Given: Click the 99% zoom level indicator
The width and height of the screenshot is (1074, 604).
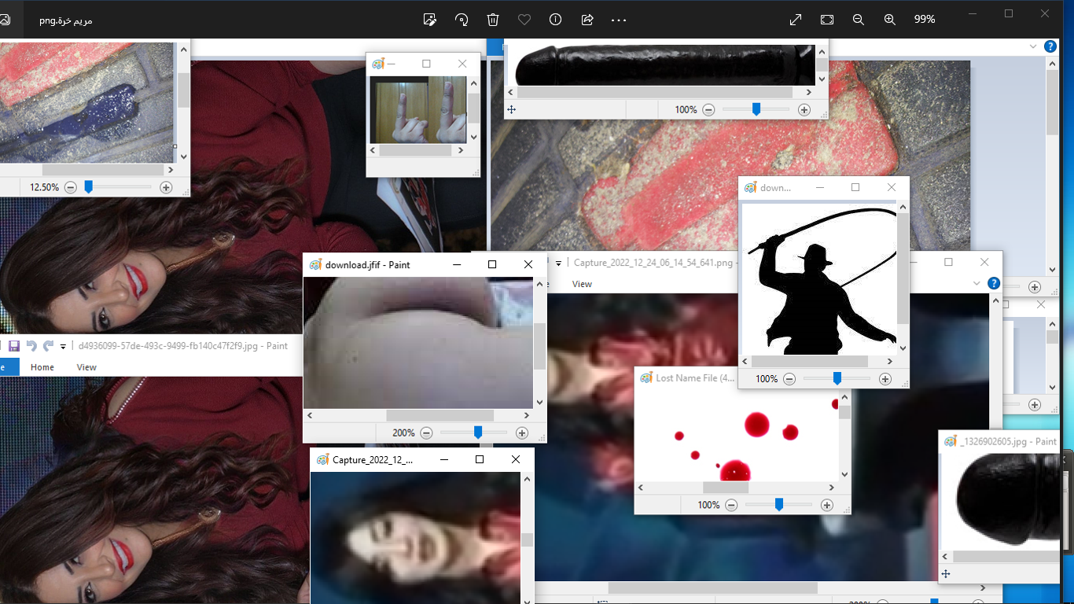Looking at the screenshot, I should tap(925, 20).
